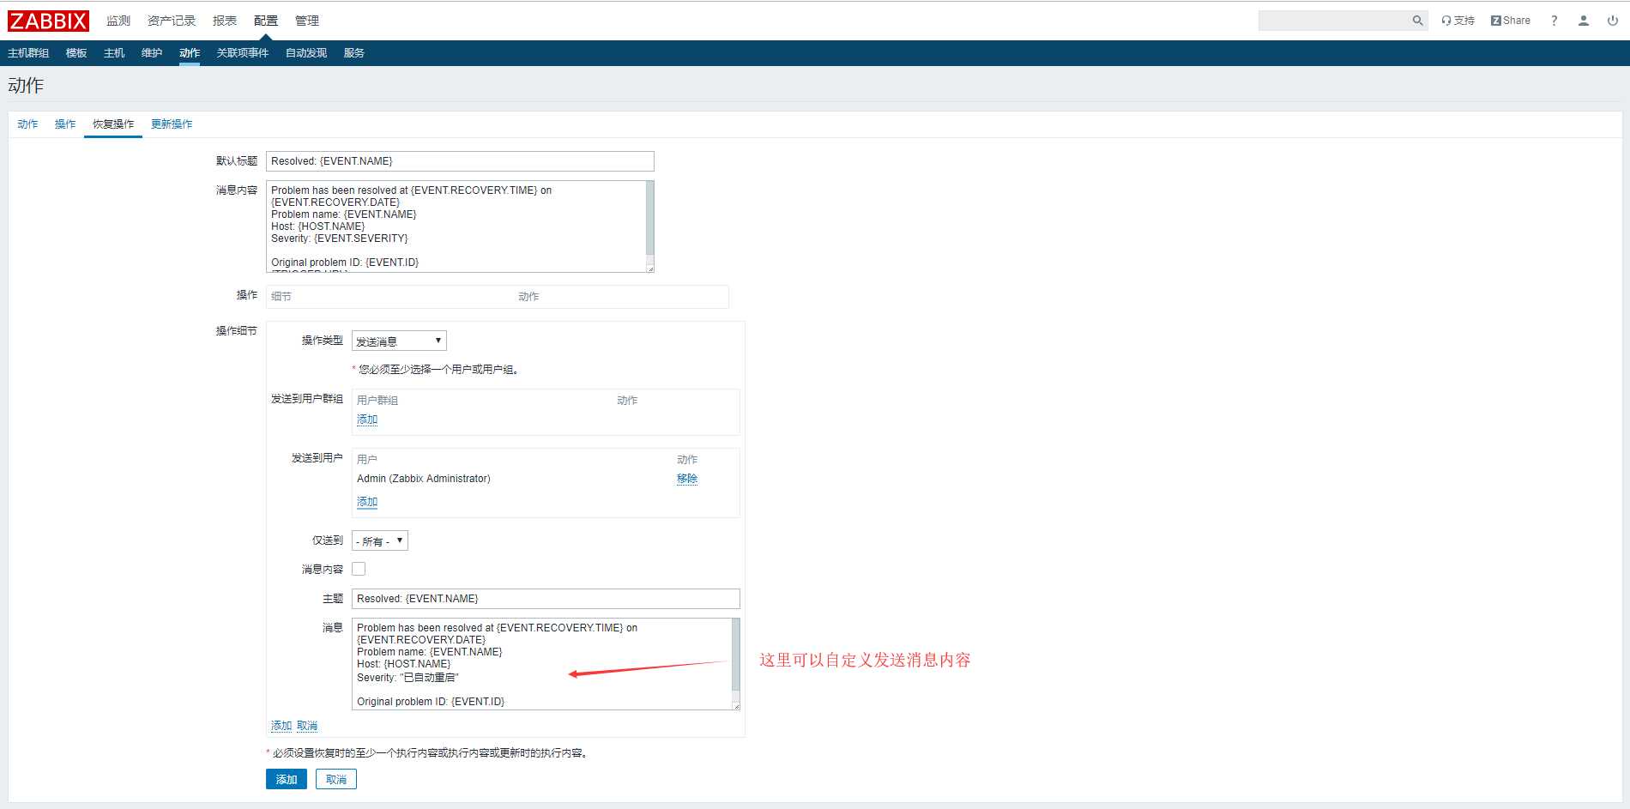Click the top 消息内容 textarea scrollbar
This screenshot has height=809, width=1630.
(649, 218)
